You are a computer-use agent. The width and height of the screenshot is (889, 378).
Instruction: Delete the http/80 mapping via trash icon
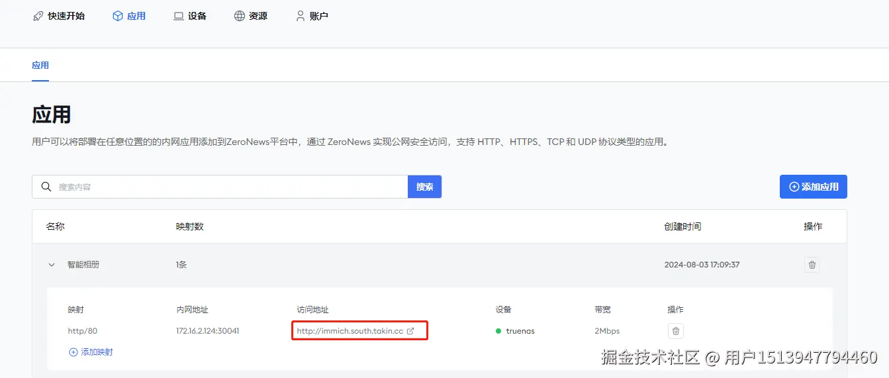[x=675, y=331]
